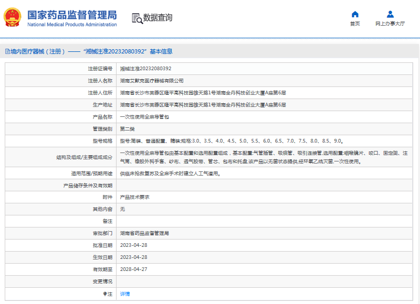Image resolution: width=420 pixels, height=304 pixels.
Task: Click the 有效期至 label
Action: 102,269
